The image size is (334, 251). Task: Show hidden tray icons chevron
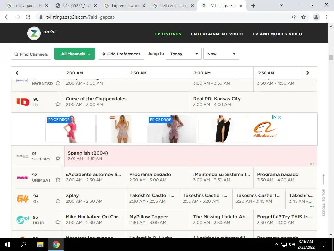[276, 244]
